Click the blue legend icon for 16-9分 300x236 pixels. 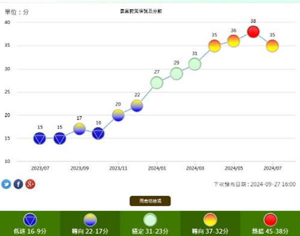coord(30,220)
